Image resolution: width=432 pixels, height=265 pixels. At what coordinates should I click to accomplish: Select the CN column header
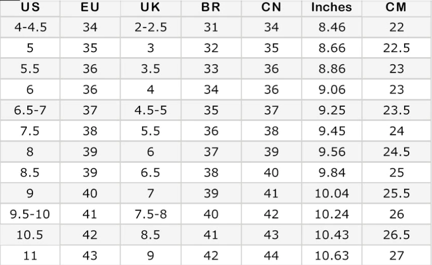(271, 8)
